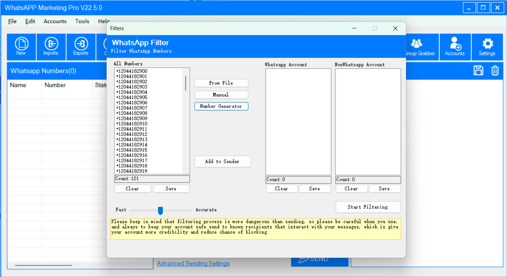Open the Settings gear icon
This screenshot has height=277, width=507.
[487, 47]
